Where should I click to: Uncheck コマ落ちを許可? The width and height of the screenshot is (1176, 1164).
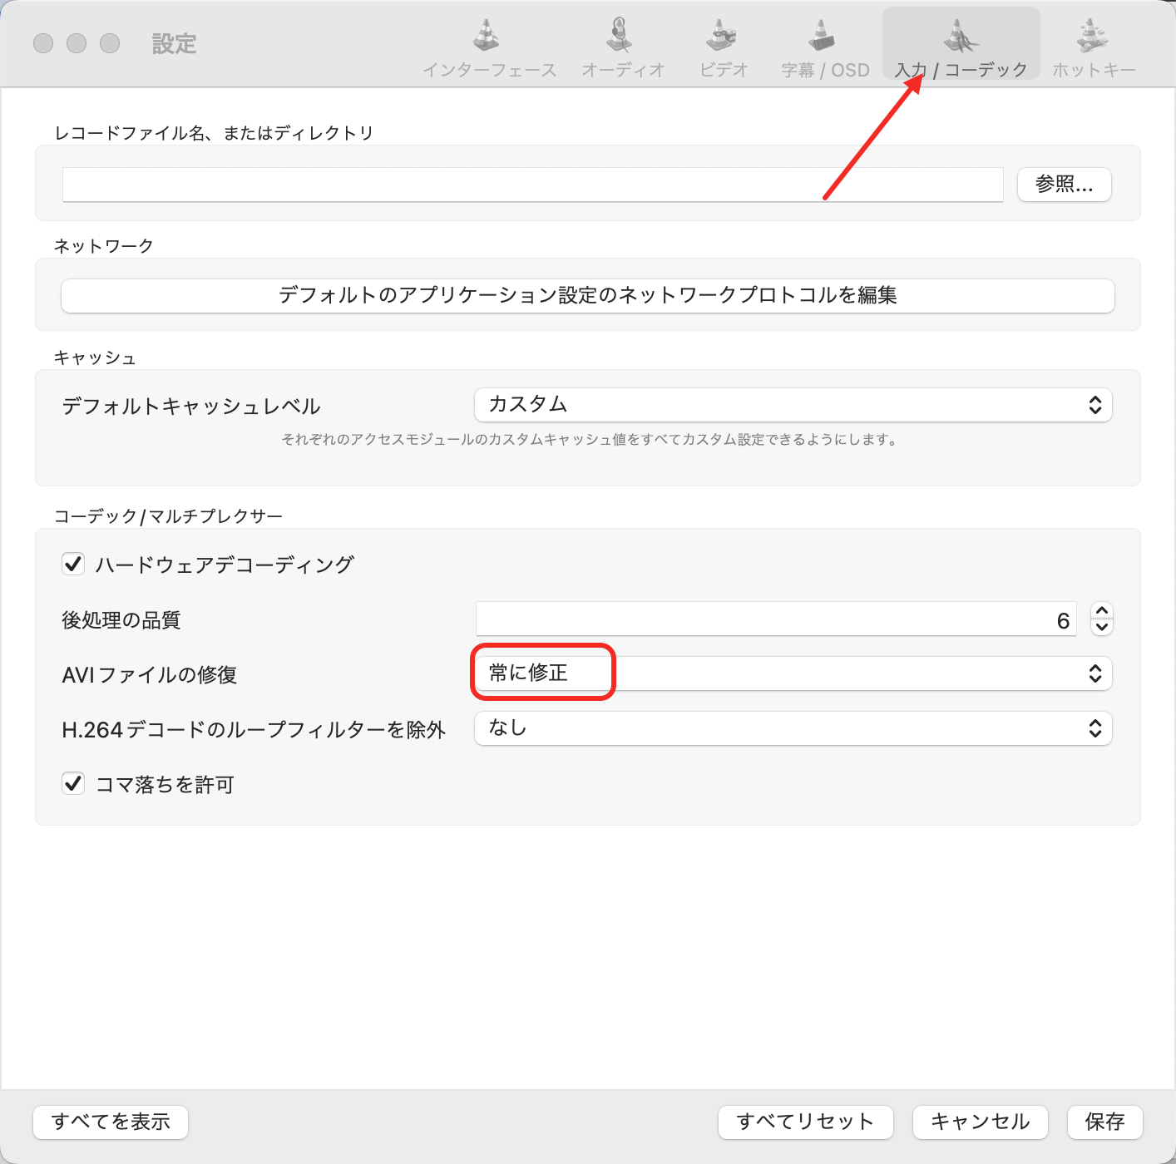pyautogui.click(x=73, y=783)
